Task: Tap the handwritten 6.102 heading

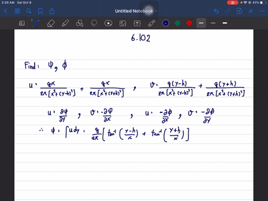Action: coord(141,38)
